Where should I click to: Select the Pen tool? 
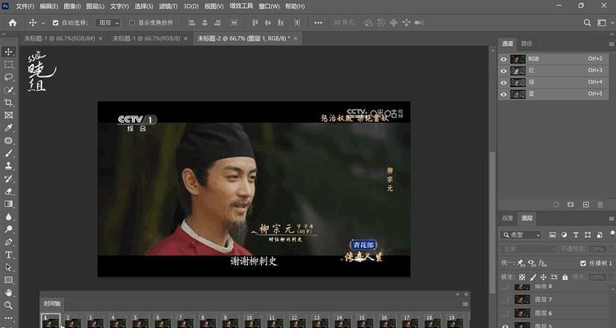point(8,242)
